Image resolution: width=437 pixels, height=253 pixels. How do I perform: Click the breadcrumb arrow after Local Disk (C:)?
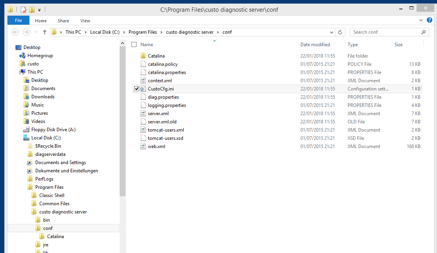click(x=124, y=32)
